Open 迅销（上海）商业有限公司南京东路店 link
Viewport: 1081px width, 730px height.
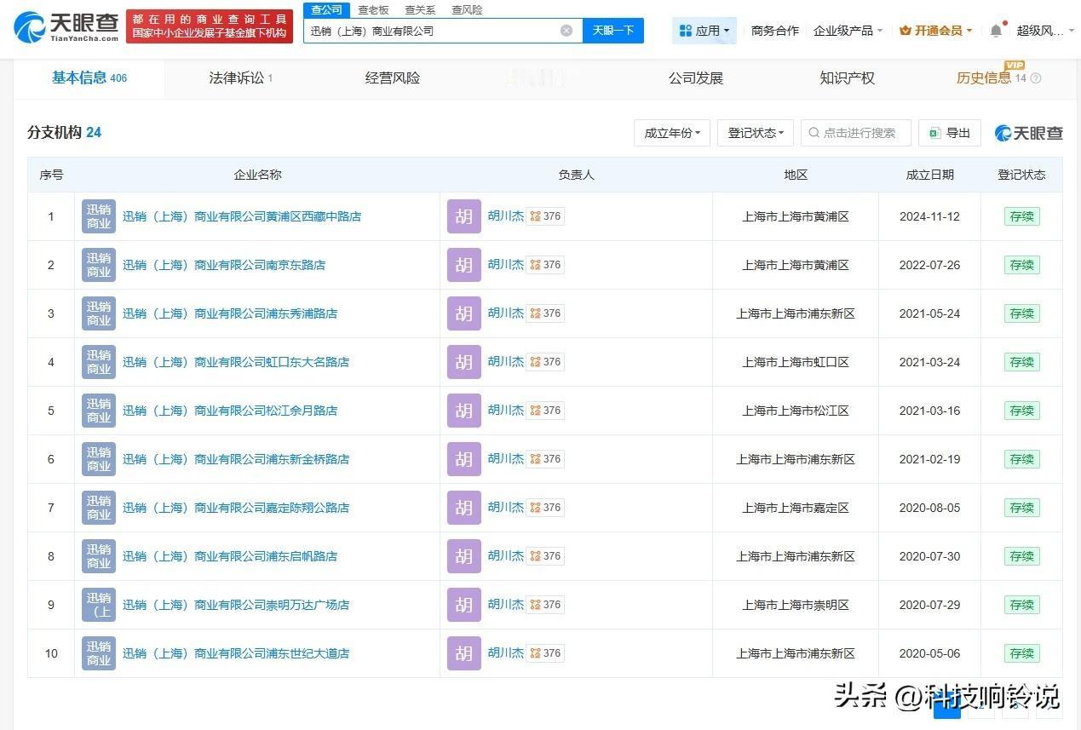[x=224, y=265]
